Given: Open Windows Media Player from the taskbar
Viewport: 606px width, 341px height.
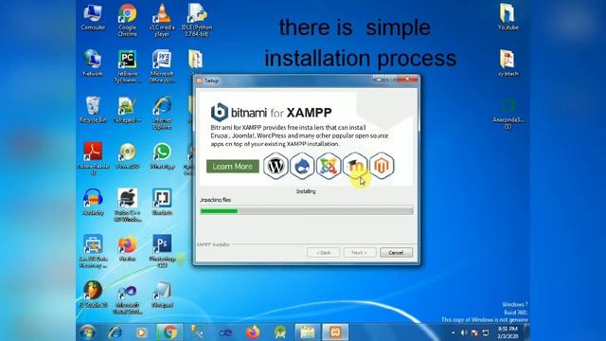Looking at the screenshot, I should coord(141,332).
